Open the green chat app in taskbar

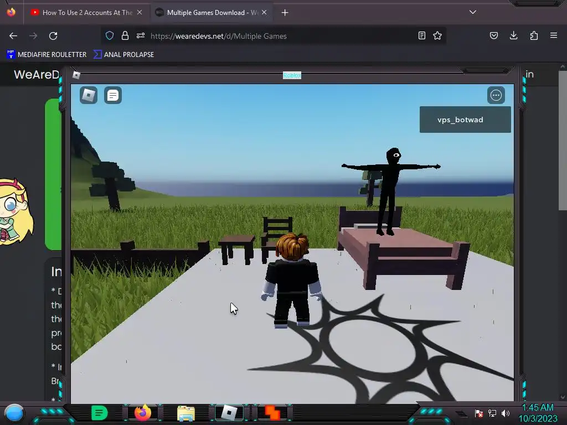click(x=100, y=413)
